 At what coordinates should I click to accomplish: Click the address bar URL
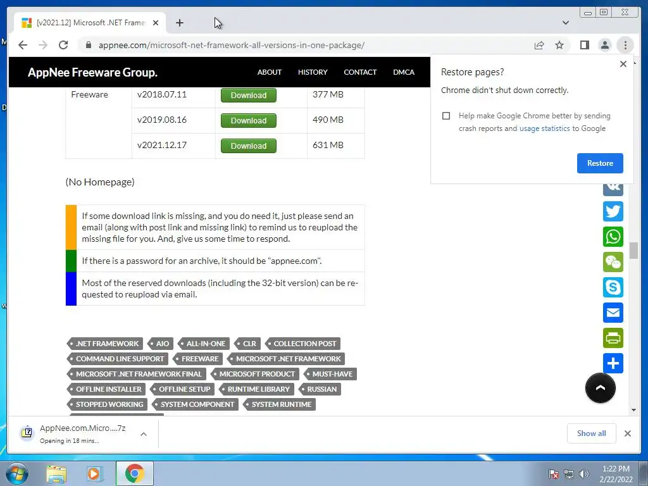point(232,45)
